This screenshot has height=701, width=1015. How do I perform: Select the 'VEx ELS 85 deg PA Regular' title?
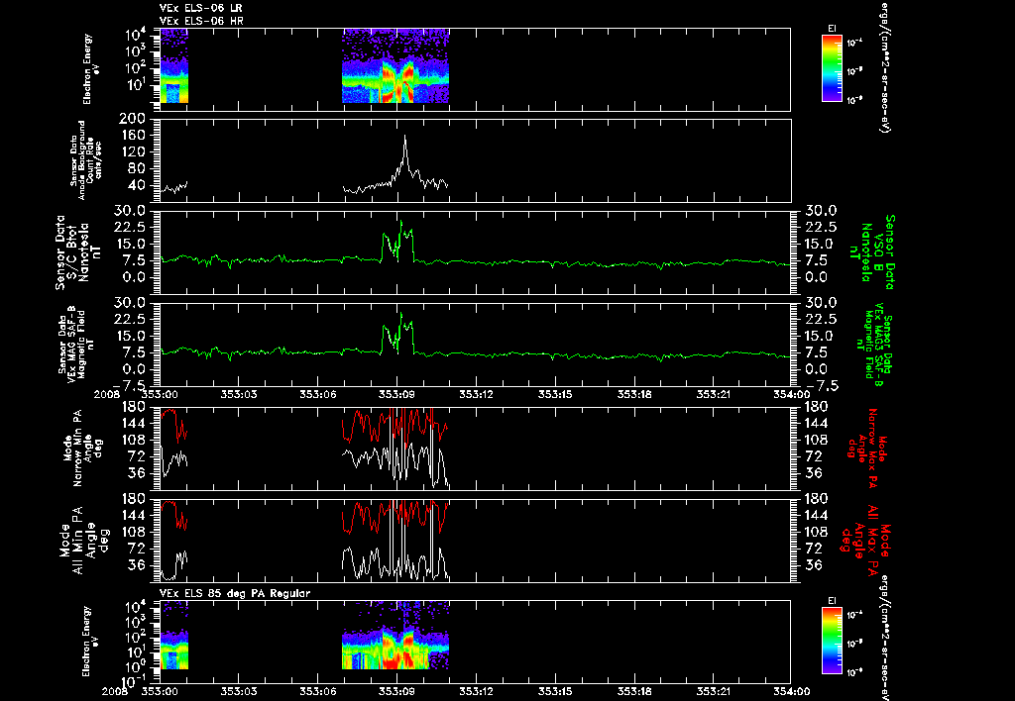(235, 593)
